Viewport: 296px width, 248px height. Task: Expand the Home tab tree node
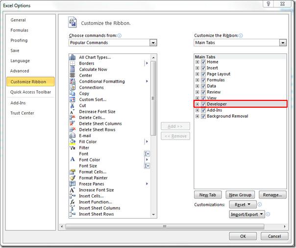click(x=197, y=62)
